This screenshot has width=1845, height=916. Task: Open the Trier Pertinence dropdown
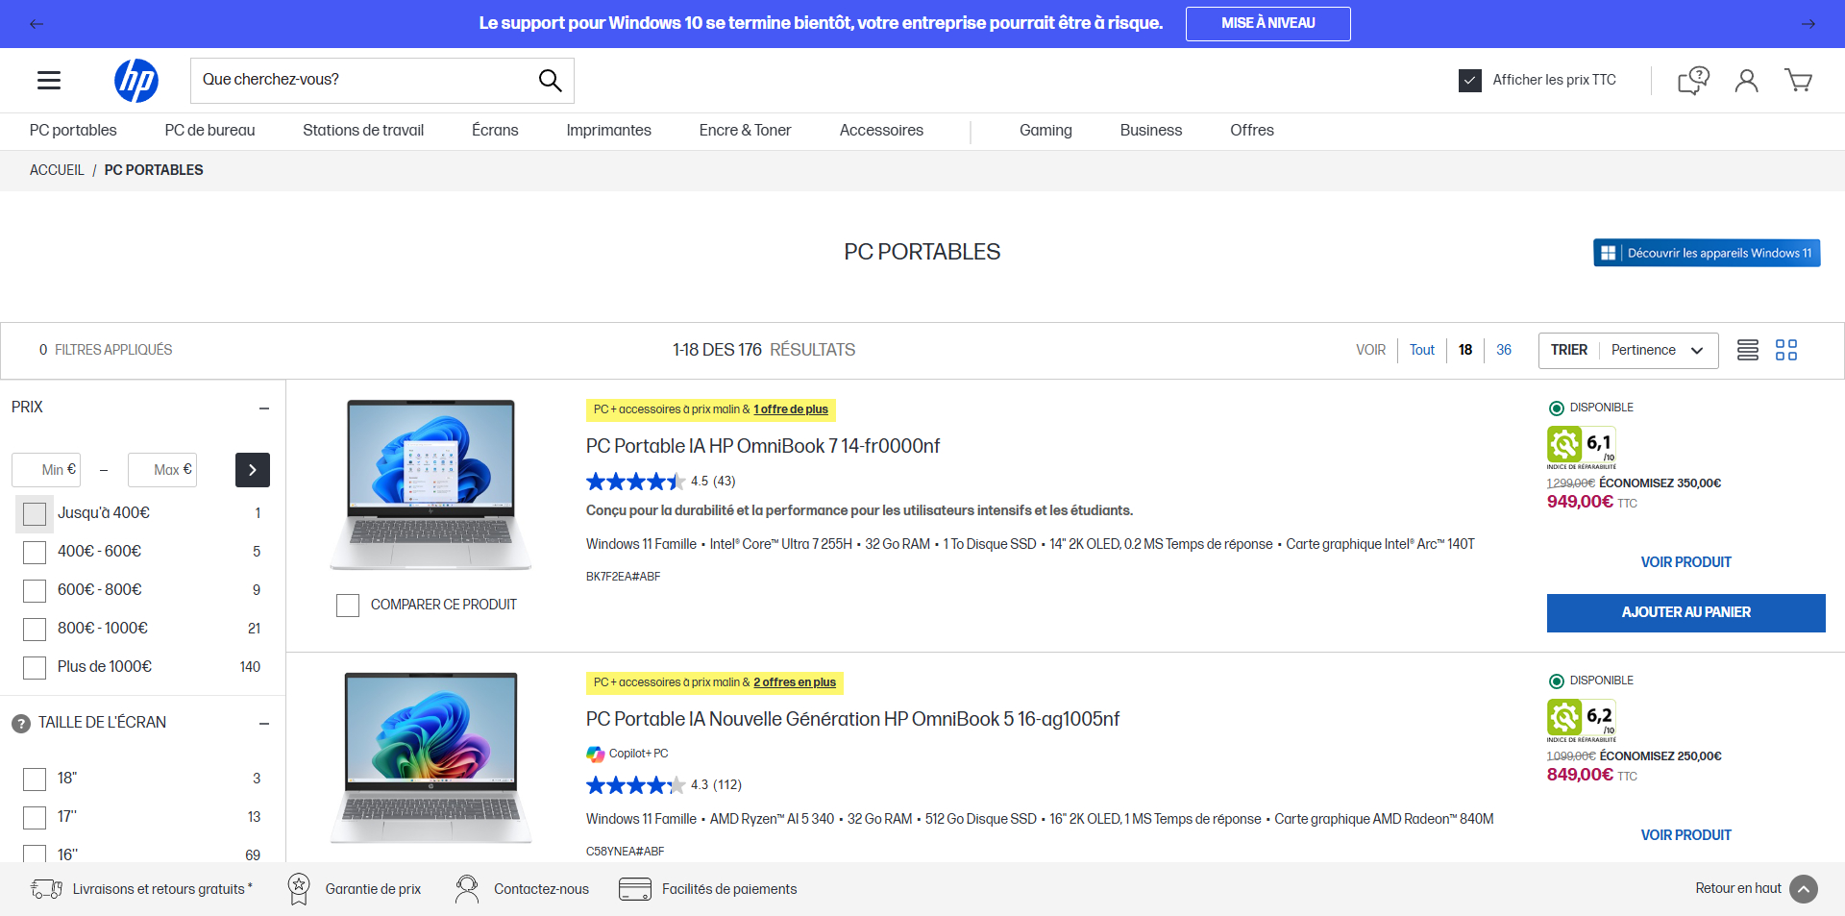tap(1628, 350)
